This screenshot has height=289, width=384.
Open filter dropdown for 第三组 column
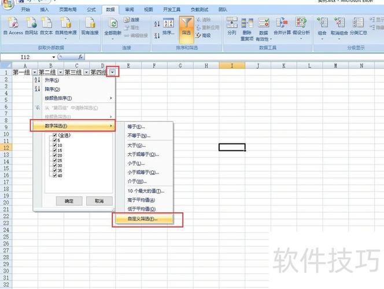coord(86,72)
